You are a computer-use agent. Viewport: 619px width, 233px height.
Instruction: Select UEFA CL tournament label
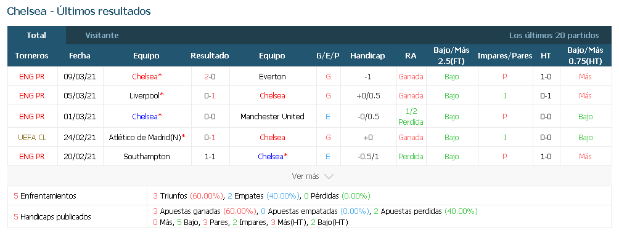tap(31, 137)
